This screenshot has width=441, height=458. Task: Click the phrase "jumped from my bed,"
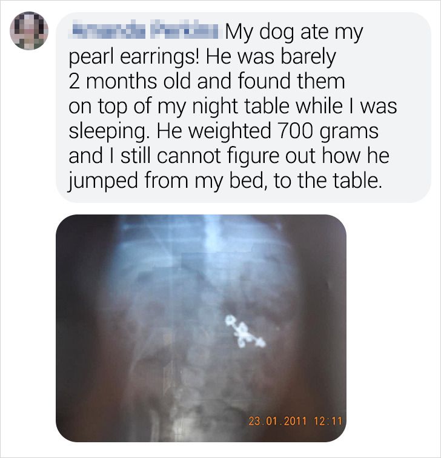pos(168,181)
